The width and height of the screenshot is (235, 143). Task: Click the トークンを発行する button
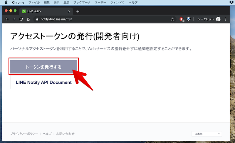tap(43, 67)
